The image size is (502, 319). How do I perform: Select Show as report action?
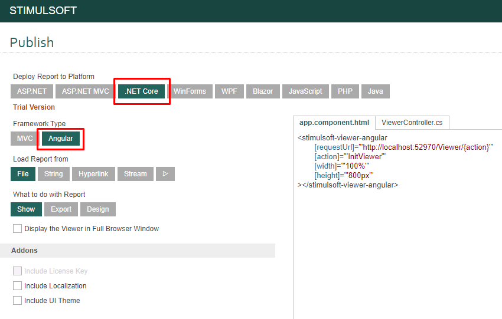coord(26,209)
